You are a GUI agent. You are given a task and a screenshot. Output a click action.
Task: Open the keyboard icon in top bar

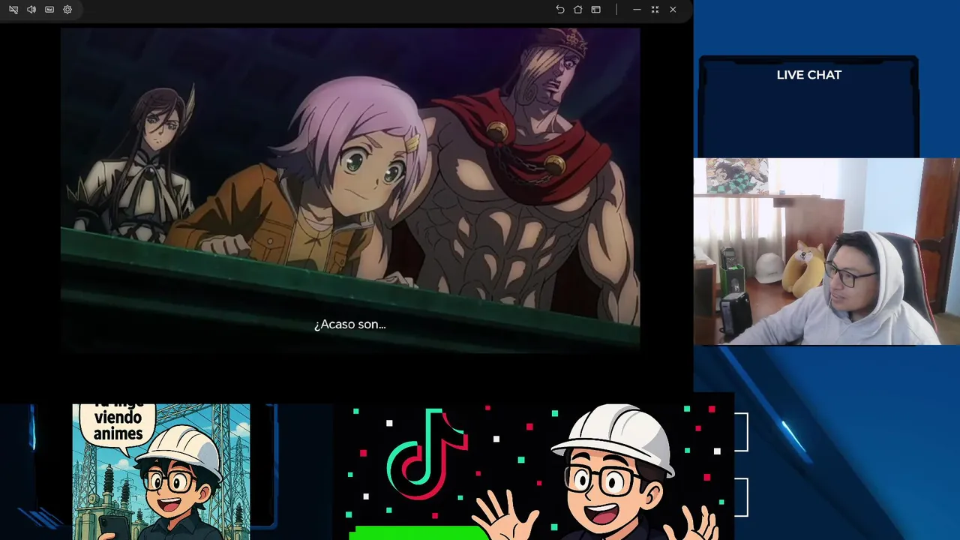[x=49, y=10]
